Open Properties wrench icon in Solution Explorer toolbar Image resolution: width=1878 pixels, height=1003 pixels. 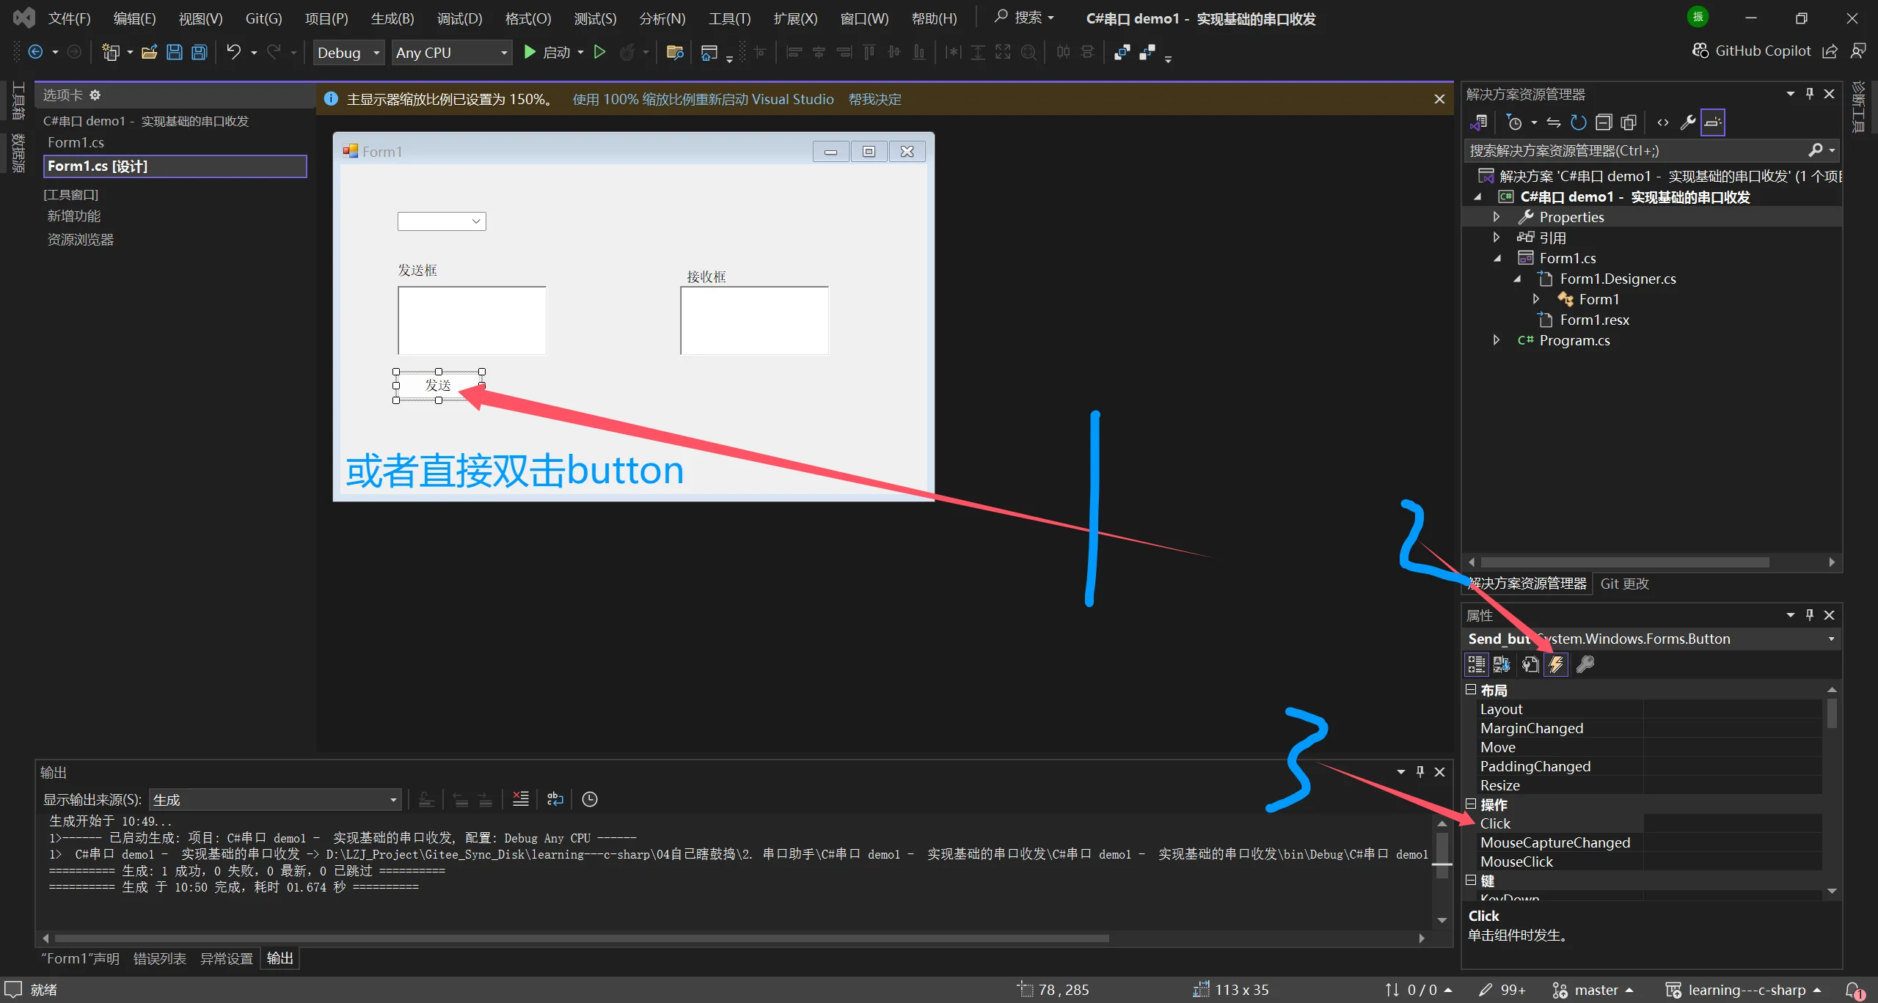click(1688, 122)
